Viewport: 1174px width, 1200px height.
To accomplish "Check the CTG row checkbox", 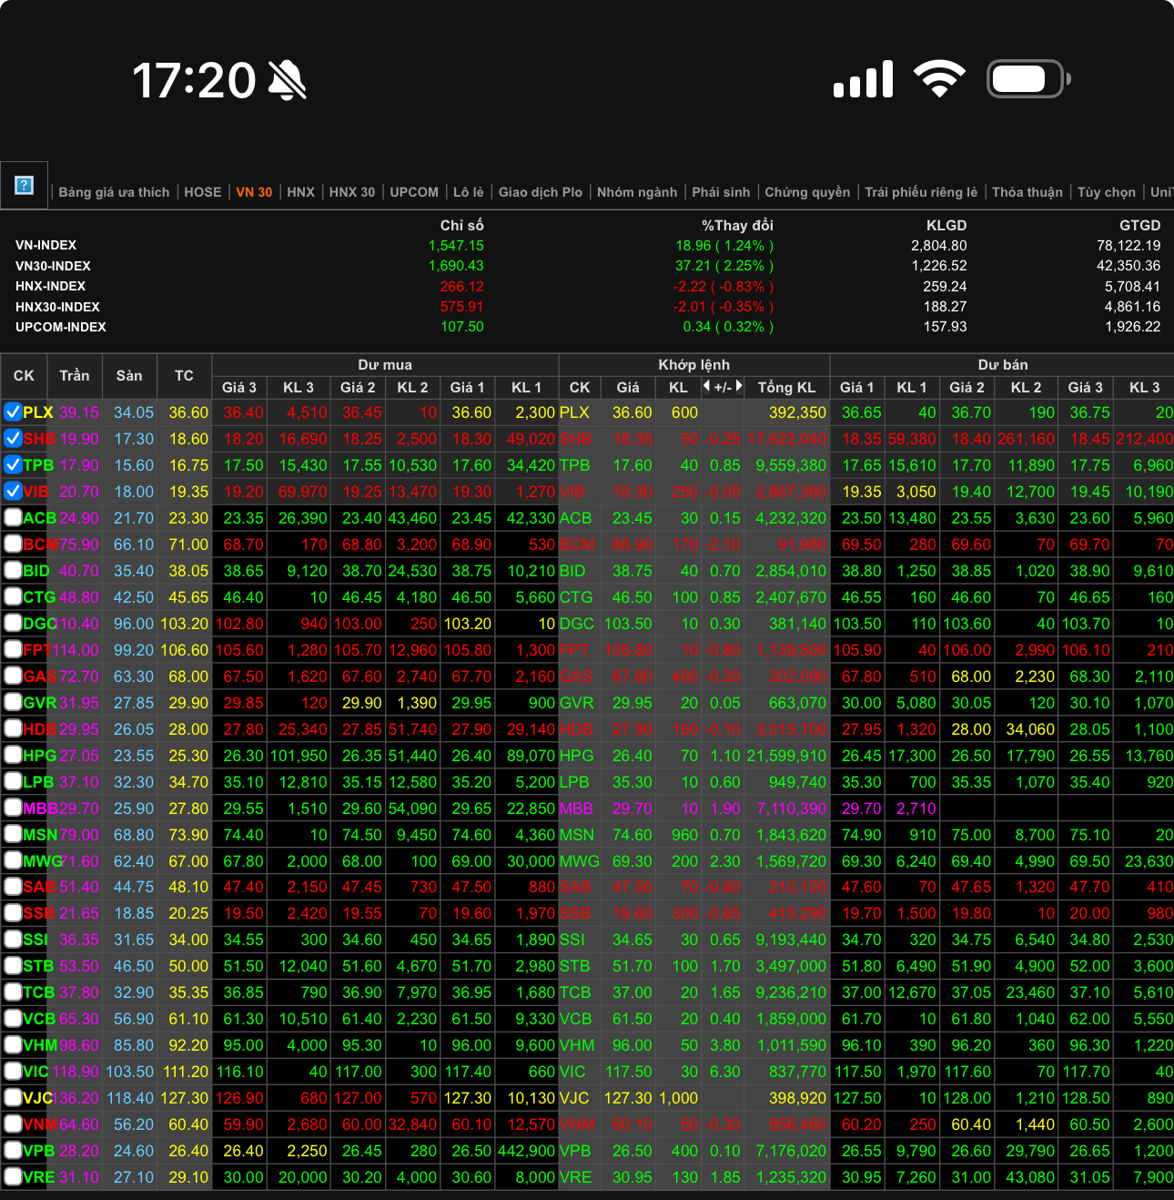I will pyautogui.click(x=13, y=596).
